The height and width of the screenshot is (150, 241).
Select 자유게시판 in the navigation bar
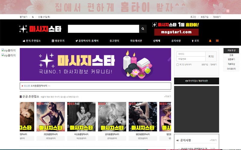tap(136, 40)
